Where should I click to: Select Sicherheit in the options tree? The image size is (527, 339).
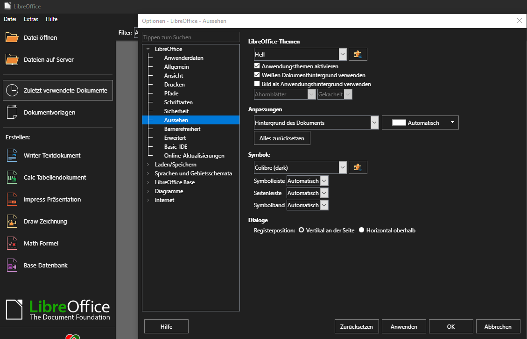coord(176,111)
